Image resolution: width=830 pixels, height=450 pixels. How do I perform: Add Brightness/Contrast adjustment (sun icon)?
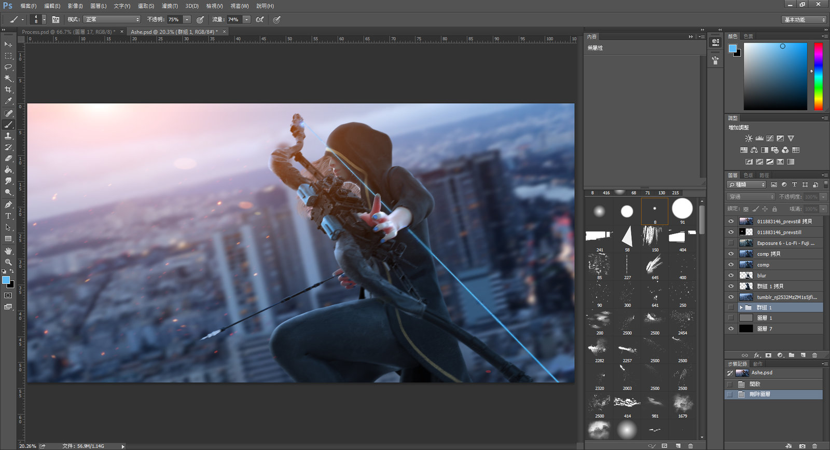[x=749, y=139]
